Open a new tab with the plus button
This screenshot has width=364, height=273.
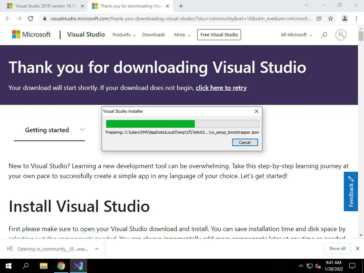tap(181, 6)
